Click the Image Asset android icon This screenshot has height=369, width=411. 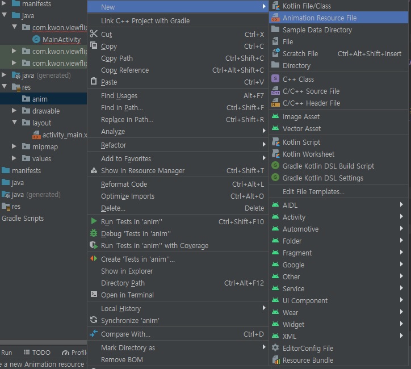click(275, 116)
